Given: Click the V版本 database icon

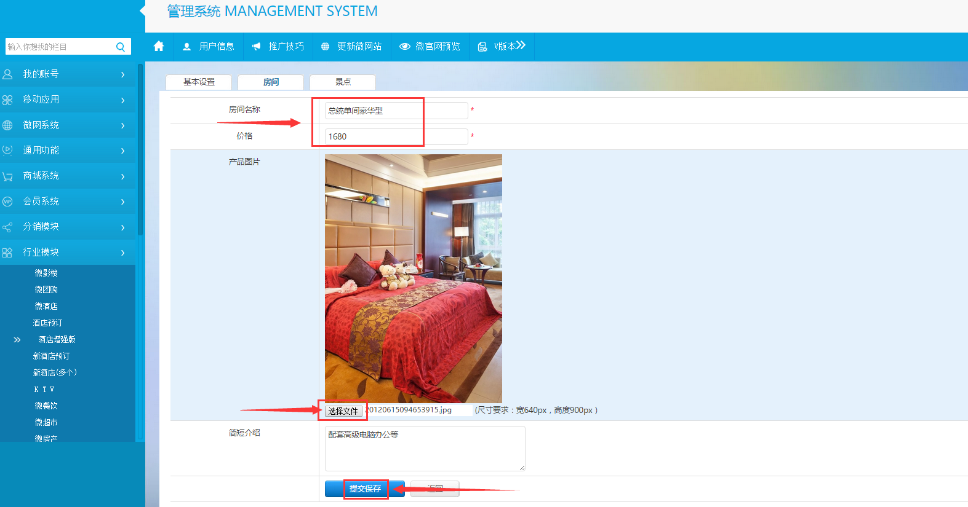Looking at the screenshot, I should pyautogui.click(x=482, y=47).
